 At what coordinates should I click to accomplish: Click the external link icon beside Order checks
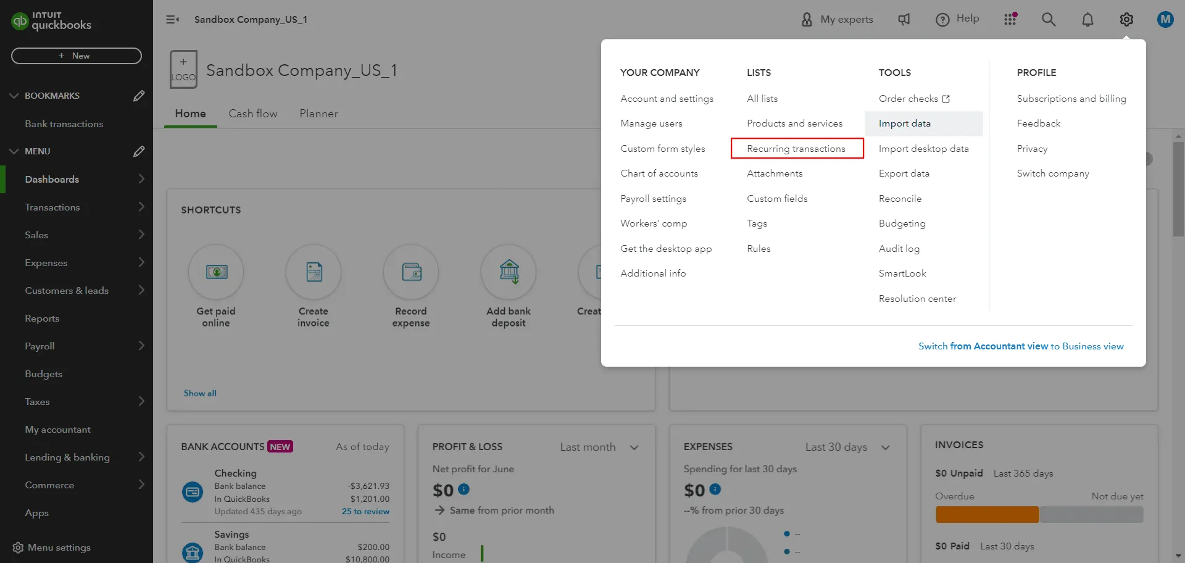point(946,99)
